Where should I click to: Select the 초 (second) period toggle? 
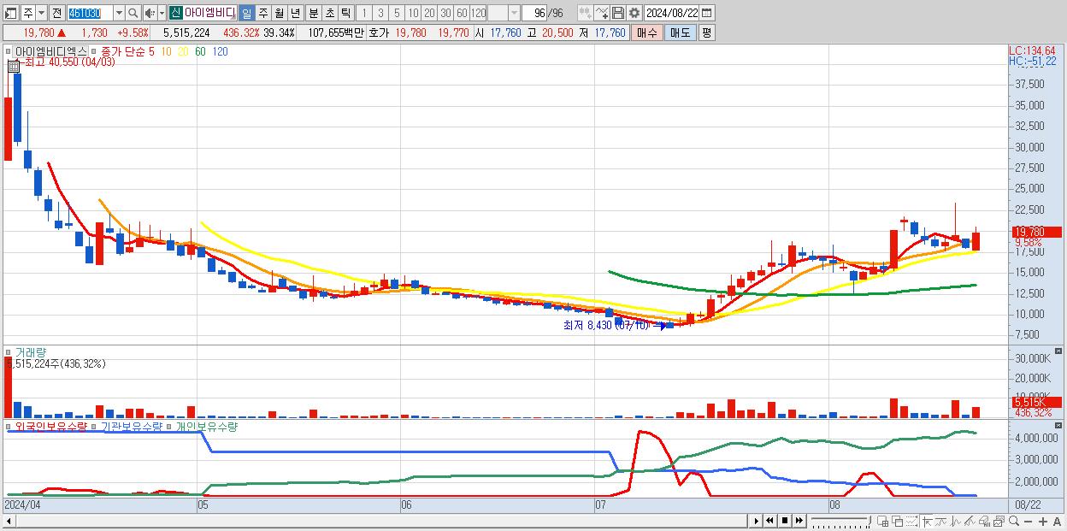(x=329, y=13)
